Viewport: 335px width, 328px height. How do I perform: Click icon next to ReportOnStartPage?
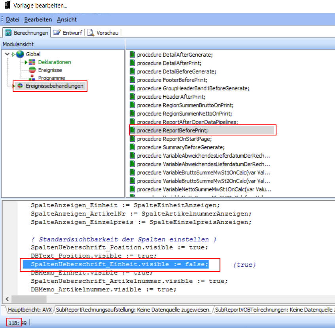[132, 139]
